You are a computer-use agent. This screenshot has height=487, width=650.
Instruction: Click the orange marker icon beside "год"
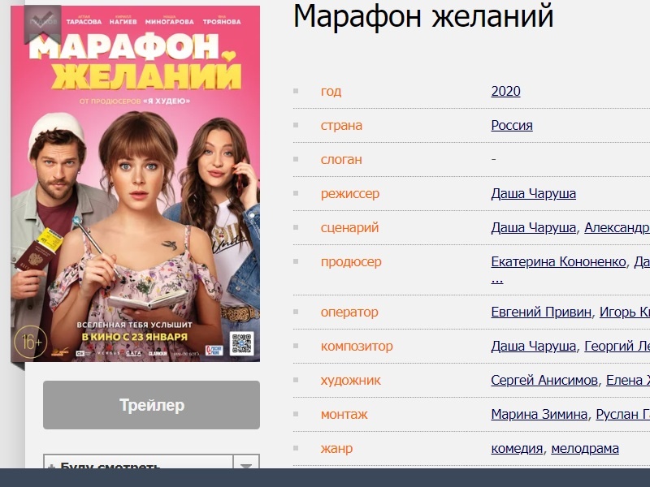(x=295, y=92)
